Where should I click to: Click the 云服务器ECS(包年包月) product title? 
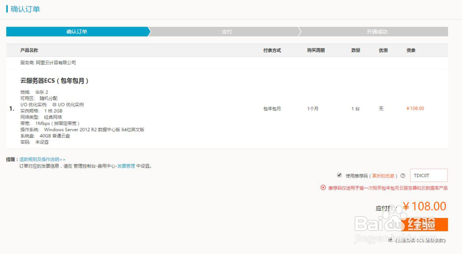(54, 81)
